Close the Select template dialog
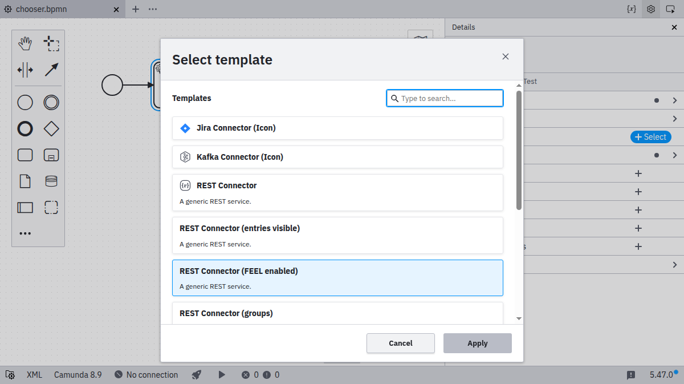Screen dimensions: 684x384 click(505, 56)
